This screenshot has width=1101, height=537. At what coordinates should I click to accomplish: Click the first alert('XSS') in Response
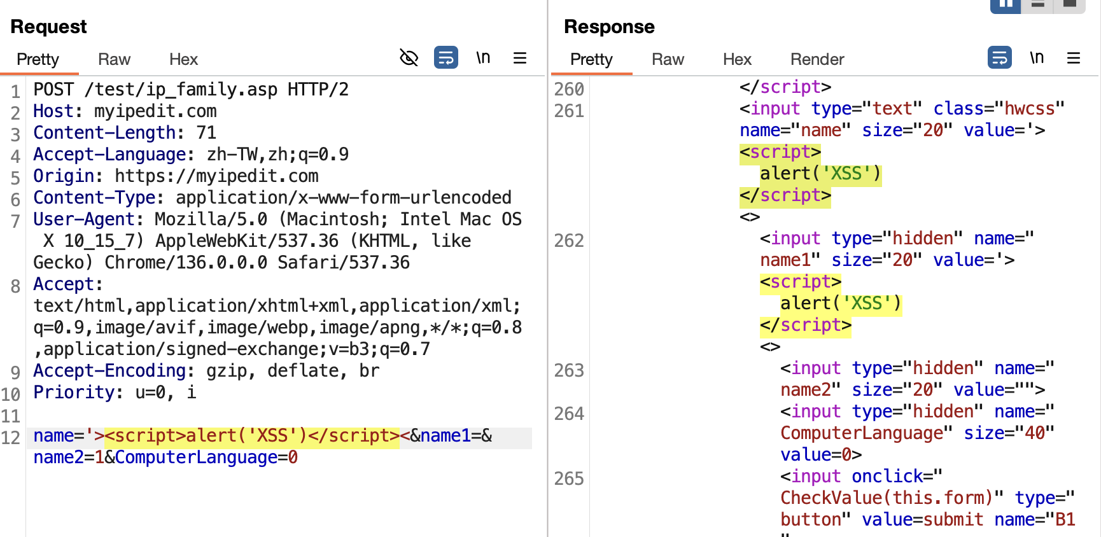coord(820,173)
